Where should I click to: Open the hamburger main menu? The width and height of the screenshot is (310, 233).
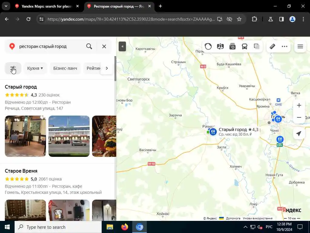[x=300, y=46]
